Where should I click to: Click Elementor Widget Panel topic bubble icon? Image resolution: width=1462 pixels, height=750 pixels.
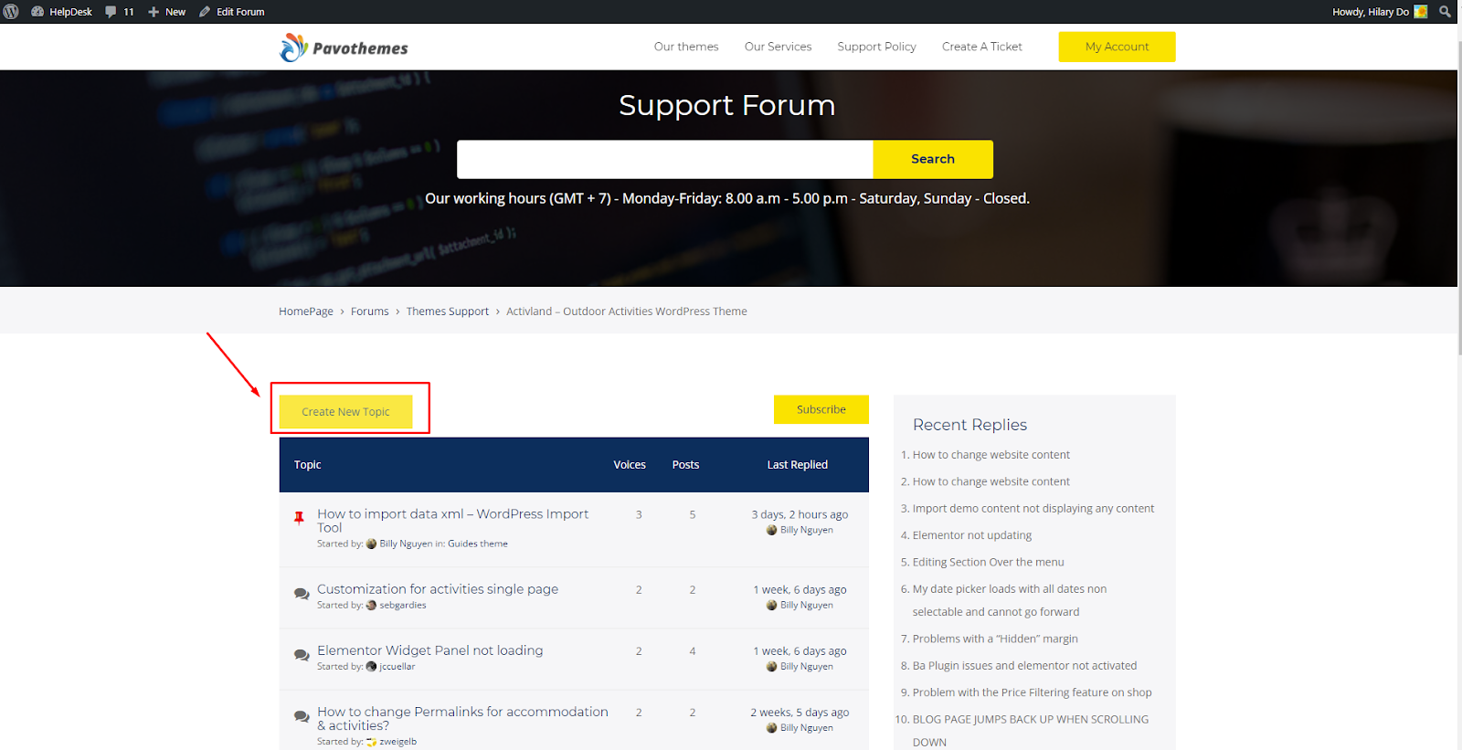coord(302,655)
